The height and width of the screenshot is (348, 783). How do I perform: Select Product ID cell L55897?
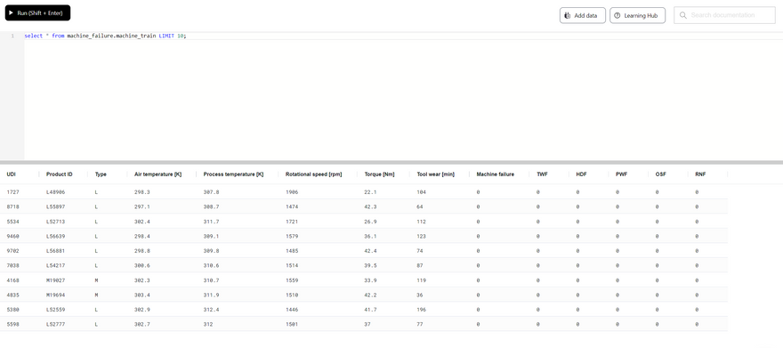point(55,206)
